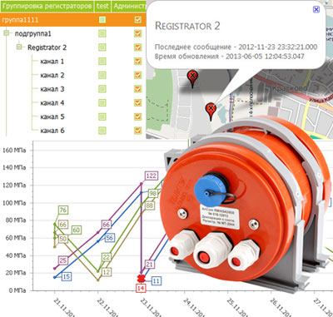Enable the test checkbox for канал 2
The width and height of the screenshot is (333, 317).
coord(102,75)
